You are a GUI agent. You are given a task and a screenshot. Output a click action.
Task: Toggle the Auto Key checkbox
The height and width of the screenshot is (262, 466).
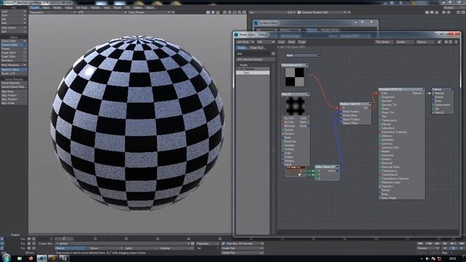click(224, 243)
